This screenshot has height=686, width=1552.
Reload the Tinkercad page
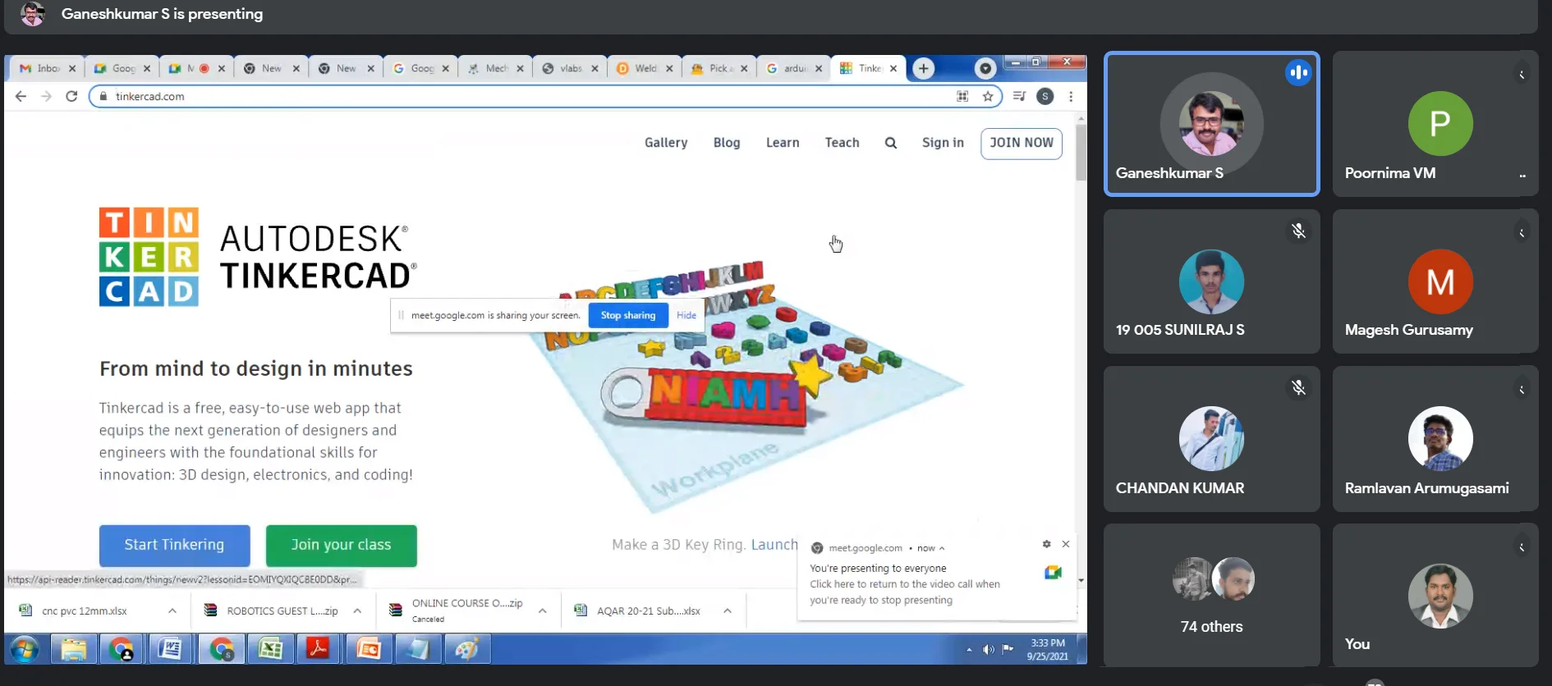[71, 96]
